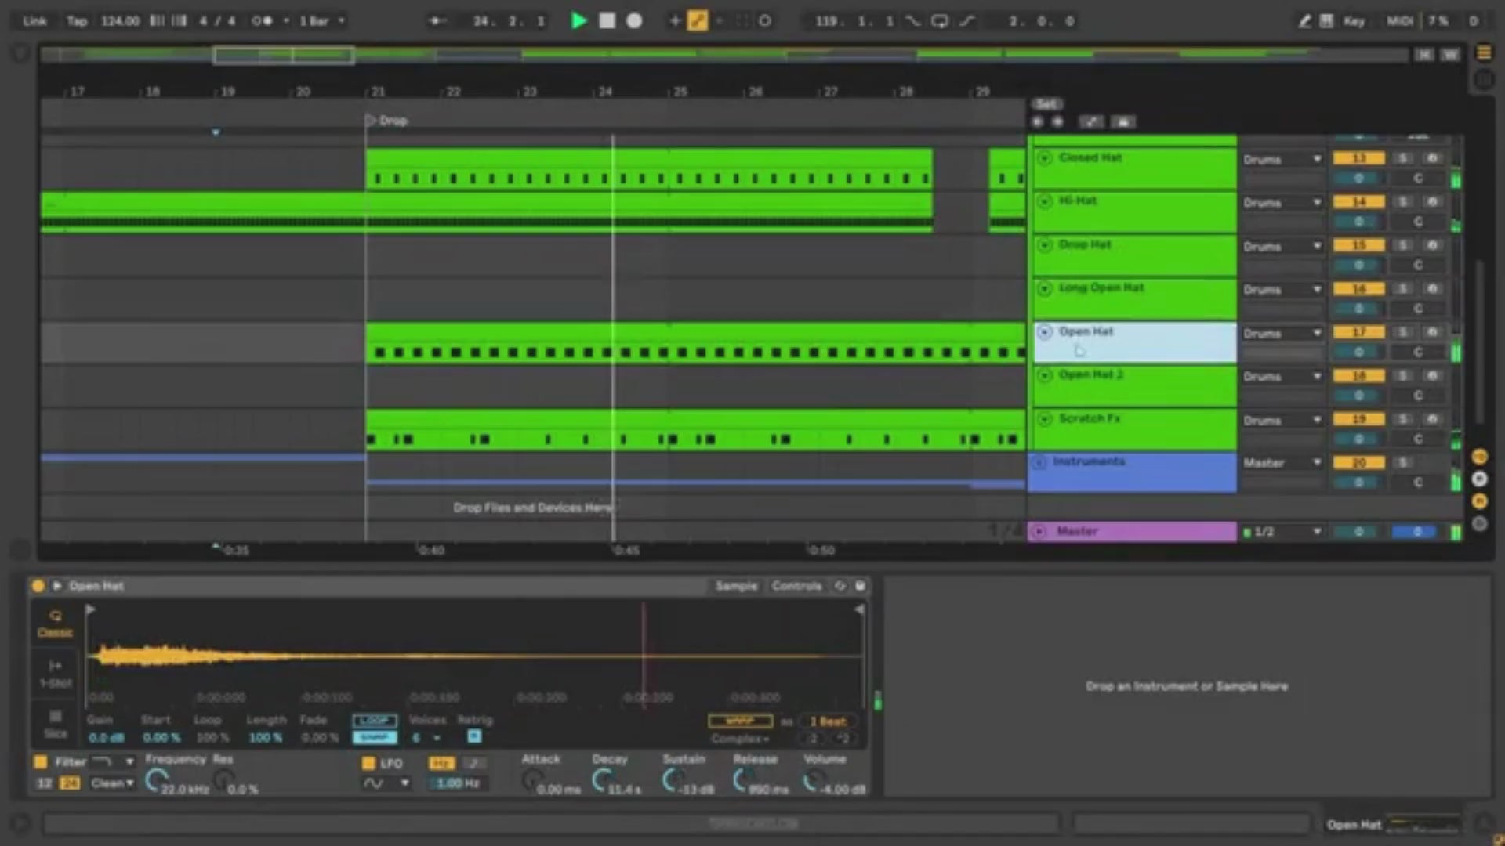The image size is (1505, 846).
Task: Toggle the Simpler LFO on/off
Action: [x=368, y=763]
